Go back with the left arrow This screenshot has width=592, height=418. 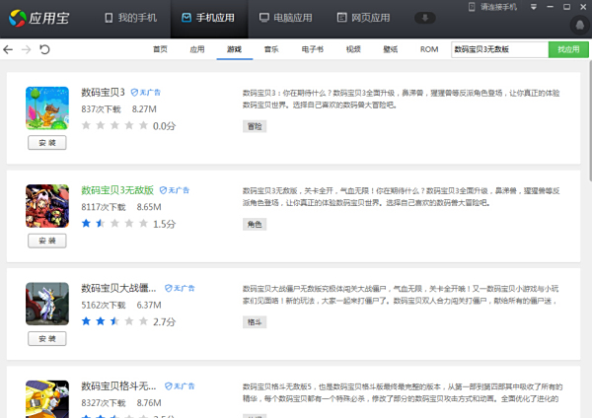[x=8, y=49]
